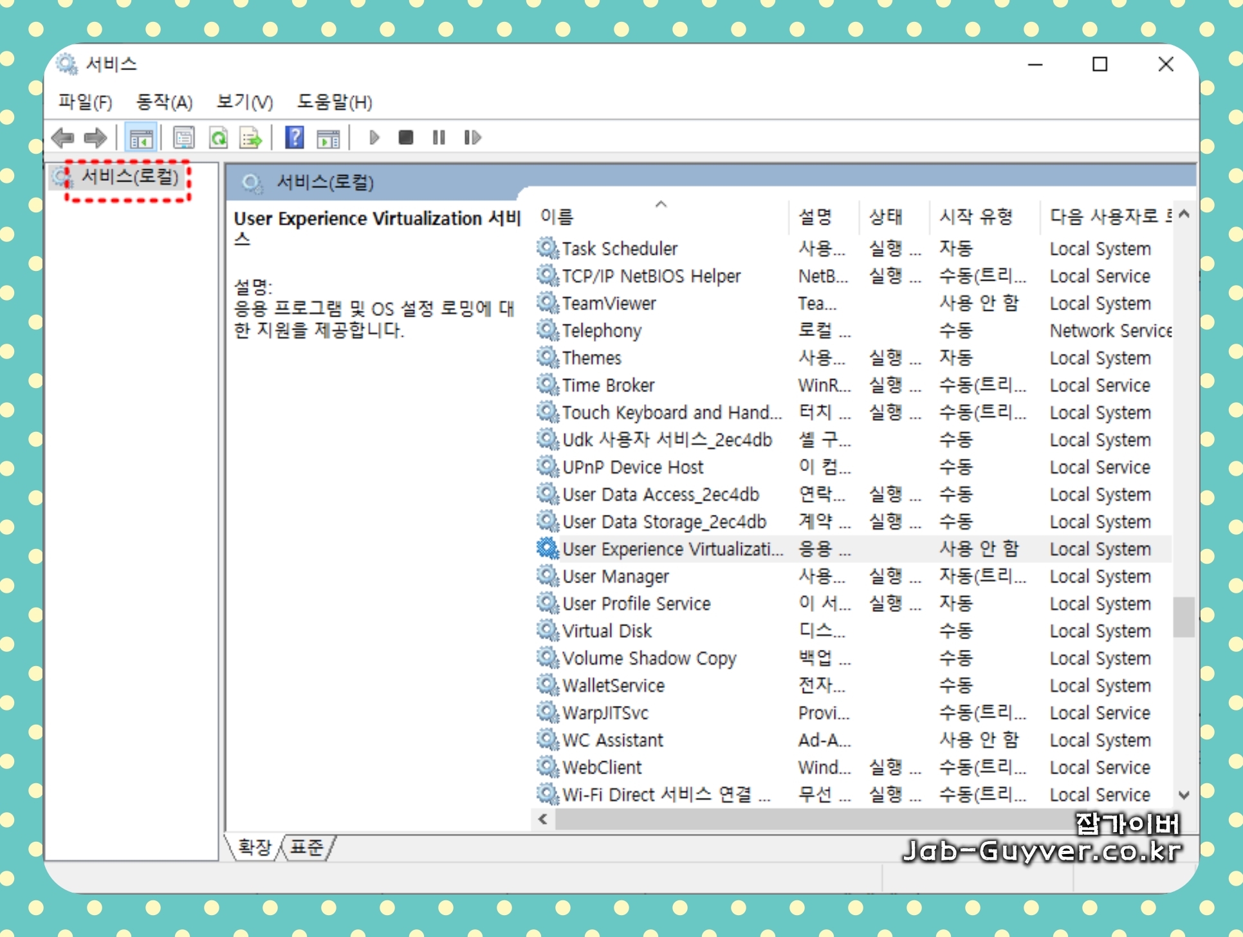Click the Export list toolbar icon
This screenshot has width=1243, height=937.
click(x=250, y=138)
